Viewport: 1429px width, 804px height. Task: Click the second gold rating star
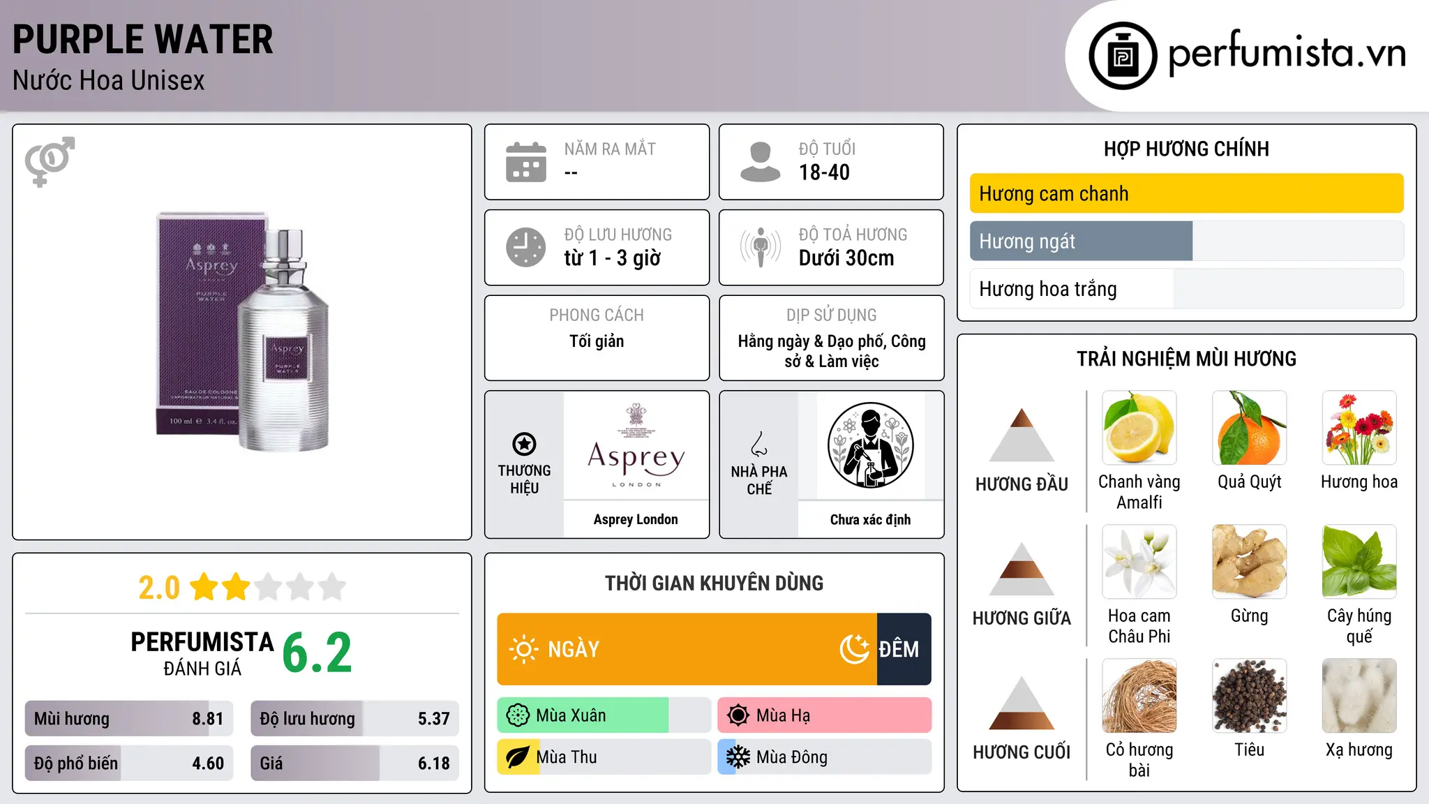236,587
